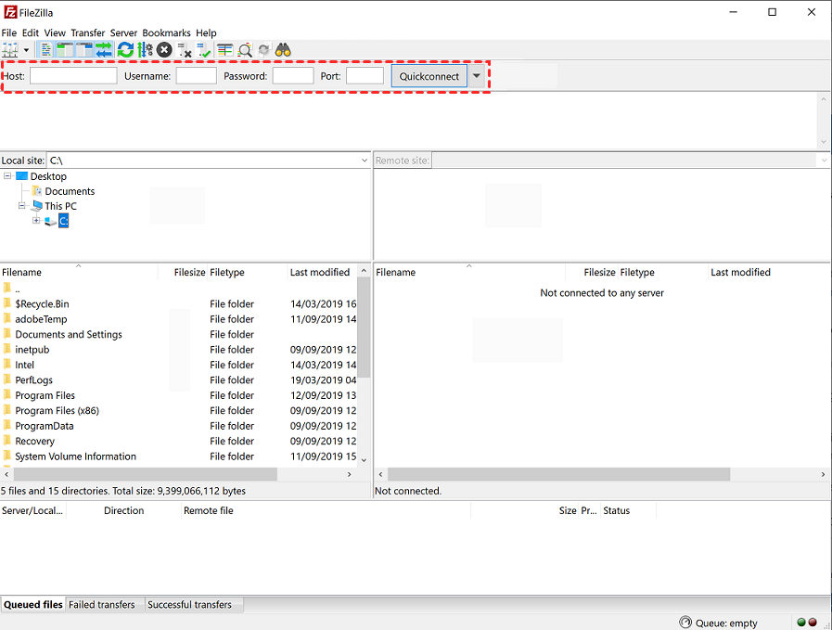The height and width of the screenshot is (630, 832).
Task: Expand the Local site path dropdown
Action: (x=364, y=161)
